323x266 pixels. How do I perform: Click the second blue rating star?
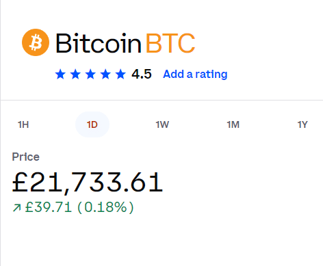(x=75, y=75)
